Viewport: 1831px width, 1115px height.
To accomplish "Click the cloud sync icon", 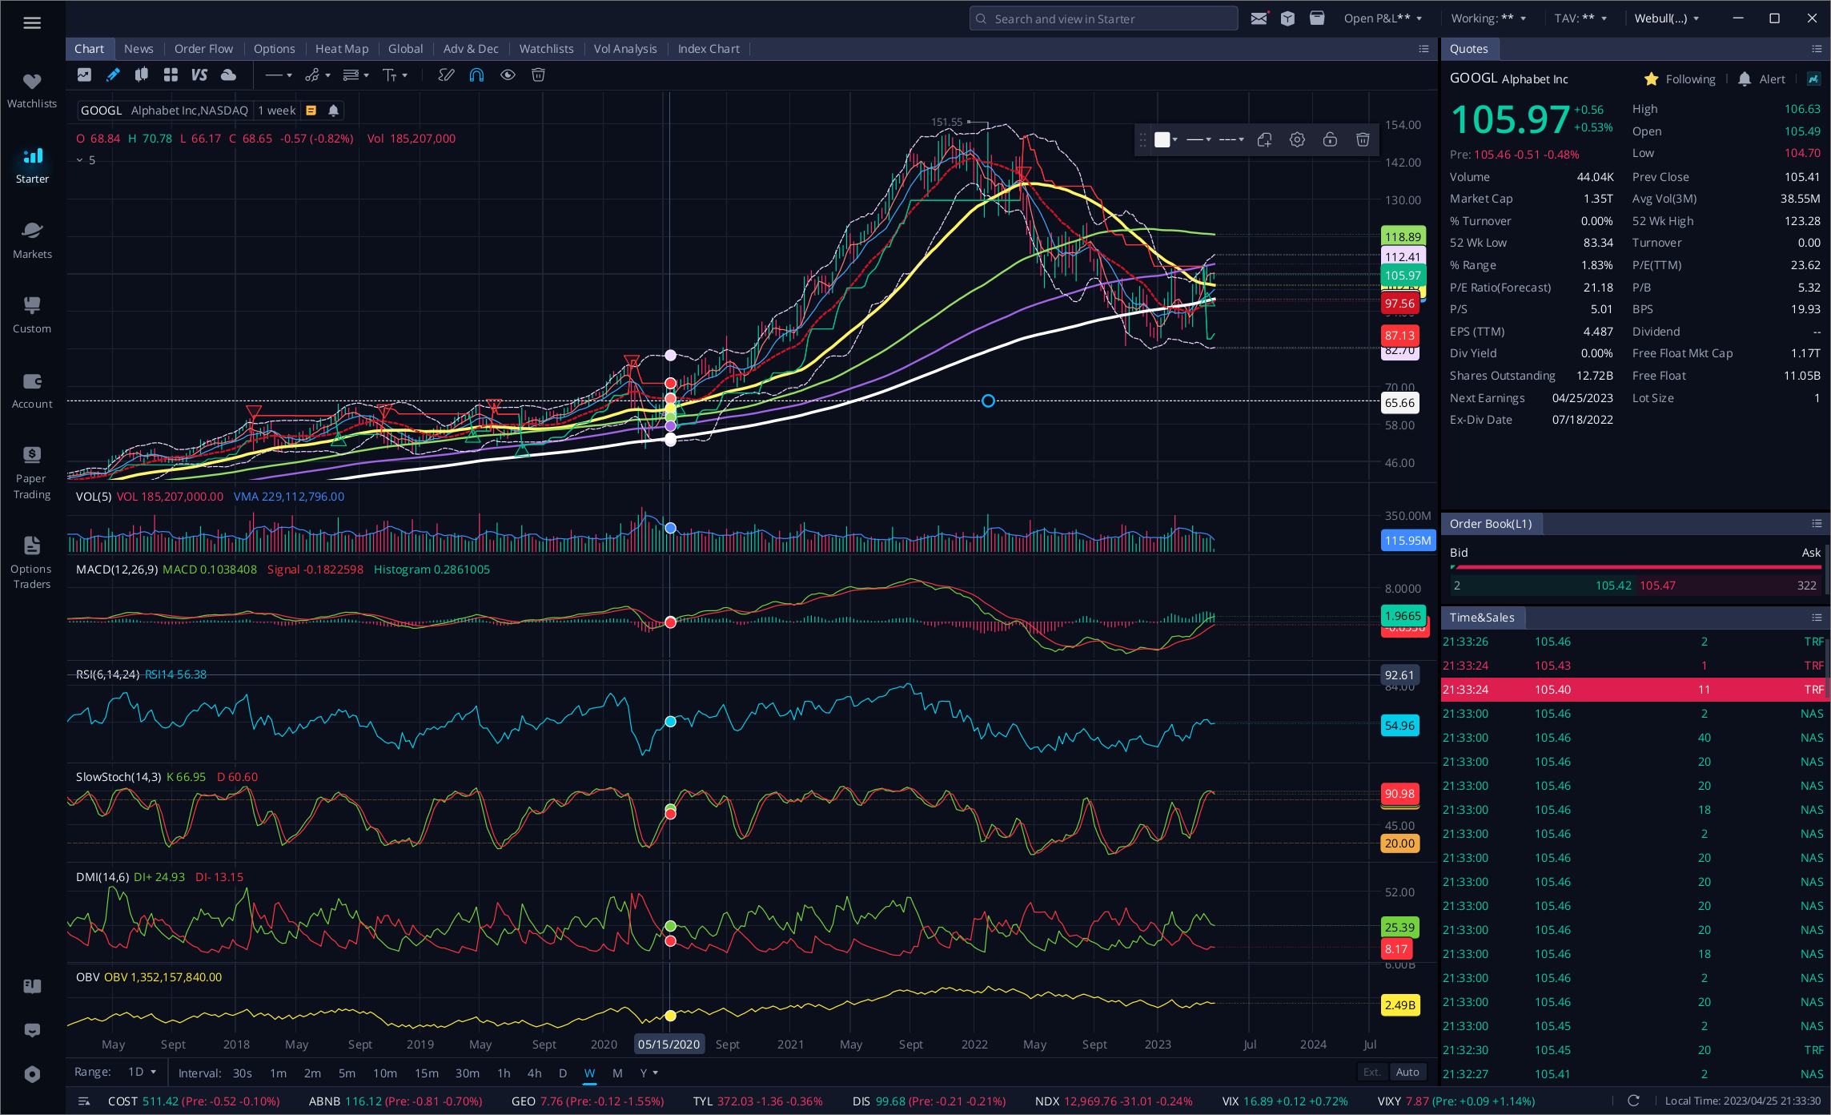I will point(229,75).
